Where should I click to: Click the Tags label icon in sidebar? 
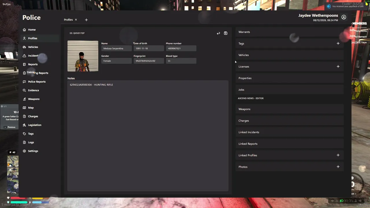tap(24, 133)
